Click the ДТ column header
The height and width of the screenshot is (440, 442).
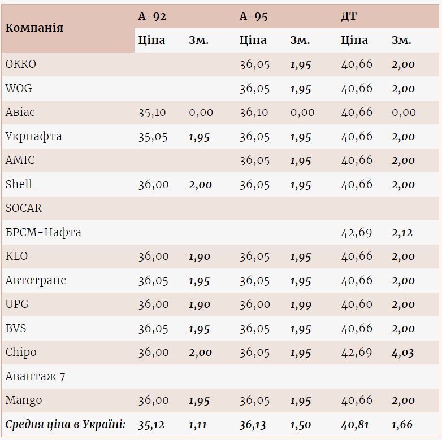[x=349, y=16]
